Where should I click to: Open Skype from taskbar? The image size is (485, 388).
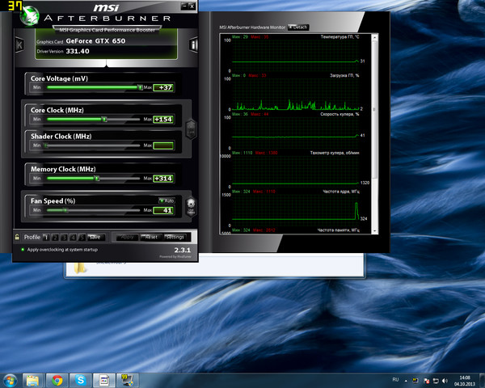click(x=80, y=380)
